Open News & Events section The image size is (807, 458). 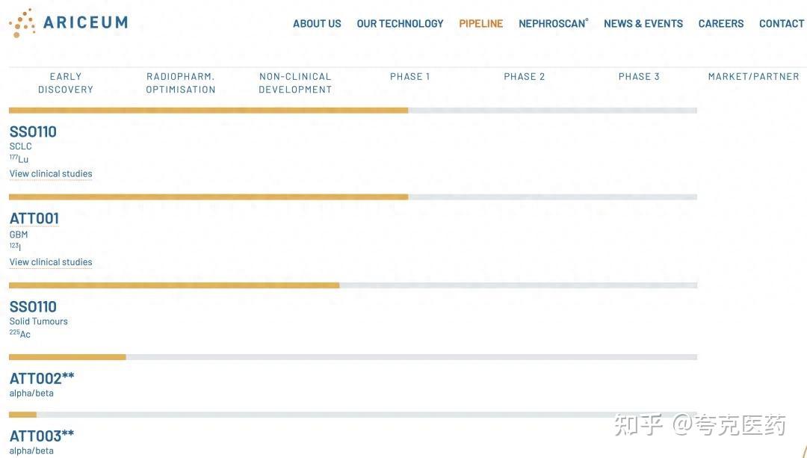click(643, 24)
